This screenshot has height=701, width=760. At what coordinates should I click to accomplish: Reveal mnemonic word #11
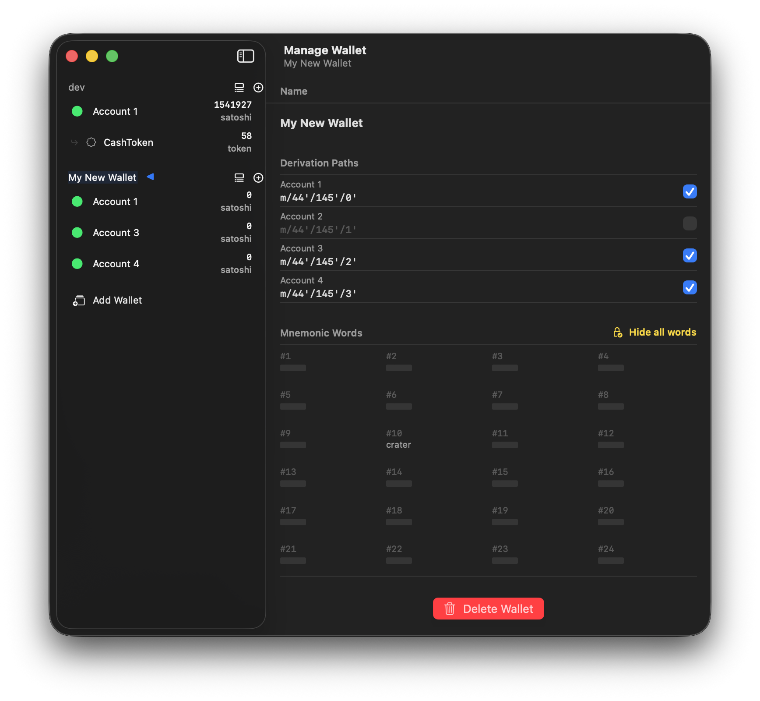coord(505,445)
